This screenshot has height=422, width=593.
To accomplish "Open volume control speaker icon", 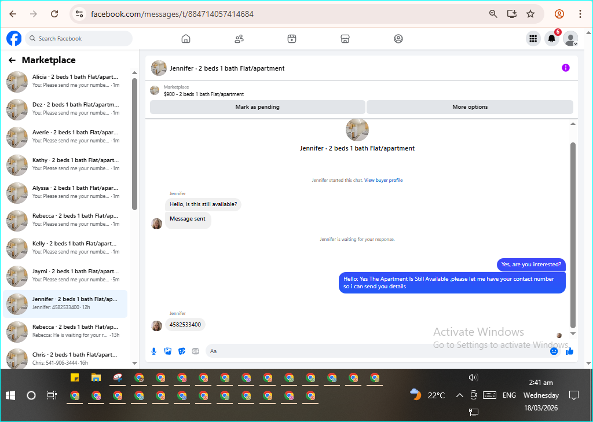I will (473, 377).
